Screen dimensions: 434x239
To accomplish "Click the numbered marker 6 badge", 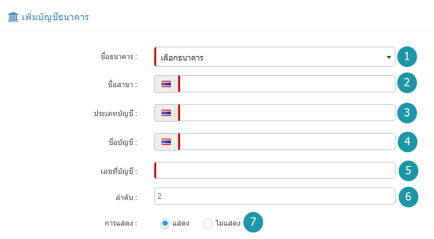I will point(408,197).
